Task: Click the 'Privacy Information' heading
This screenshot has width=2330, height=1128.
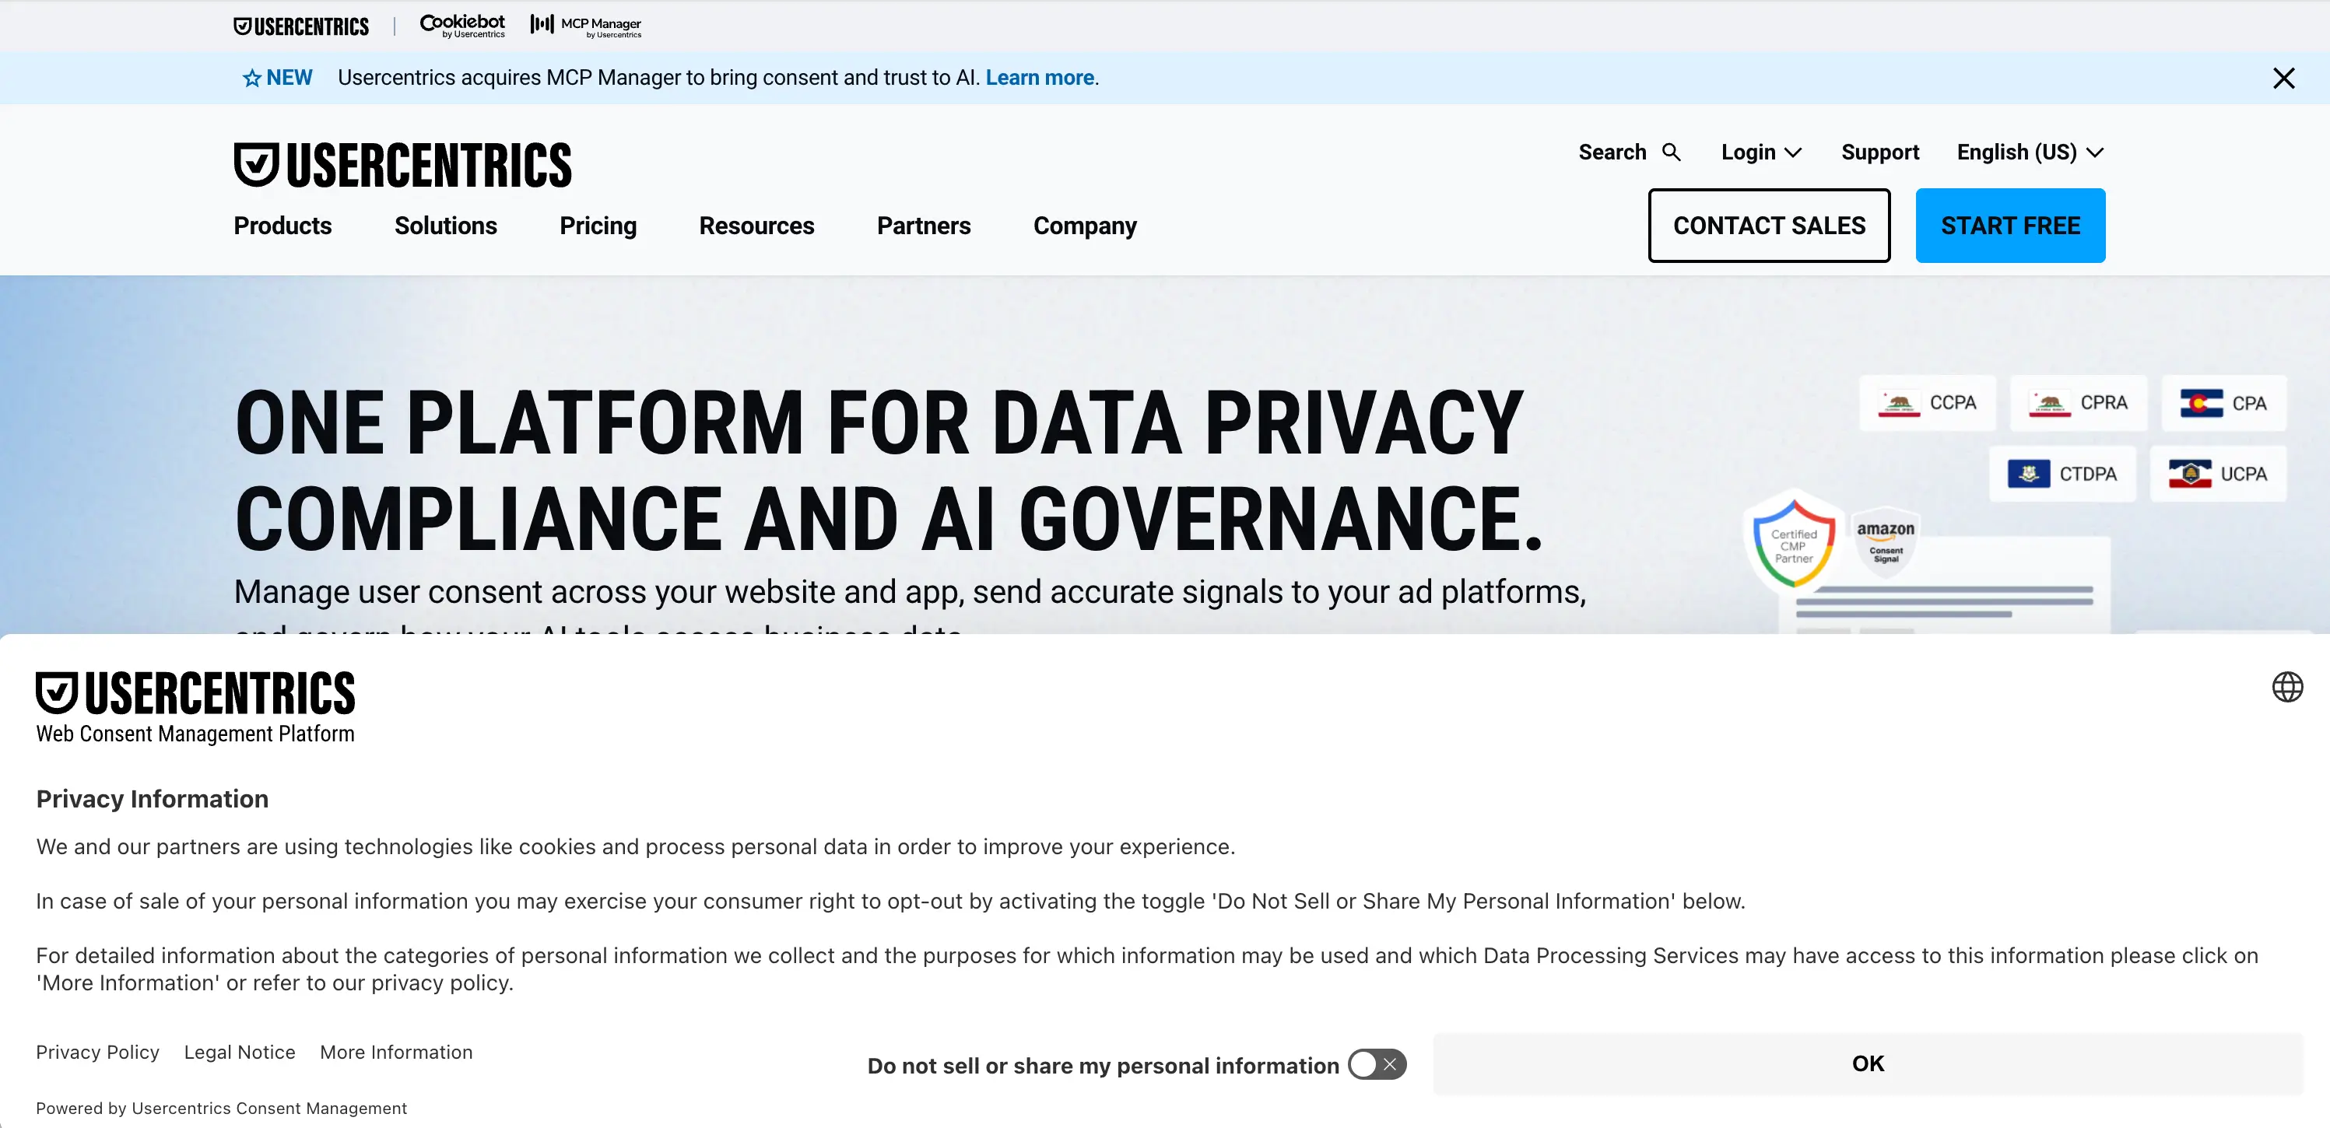Action: coord(152,799)
